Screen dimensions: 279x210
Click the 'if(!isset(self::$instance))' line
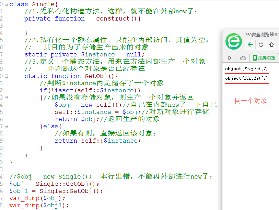pyautogui.click(x=90, y=90)
